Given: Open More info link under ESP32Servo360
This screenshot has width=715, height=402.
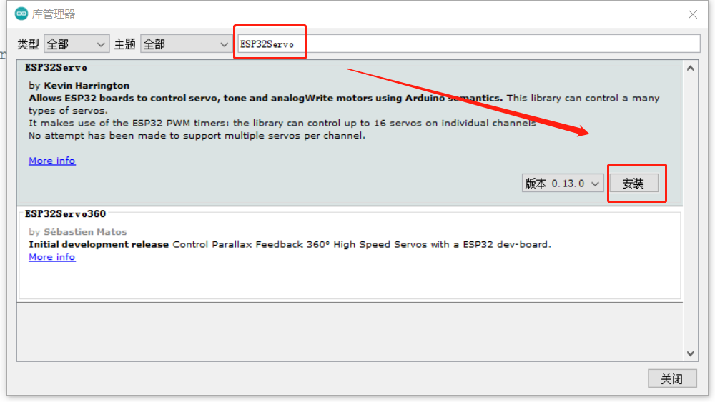Looking at the screenshot, I should tap(51, 257).
